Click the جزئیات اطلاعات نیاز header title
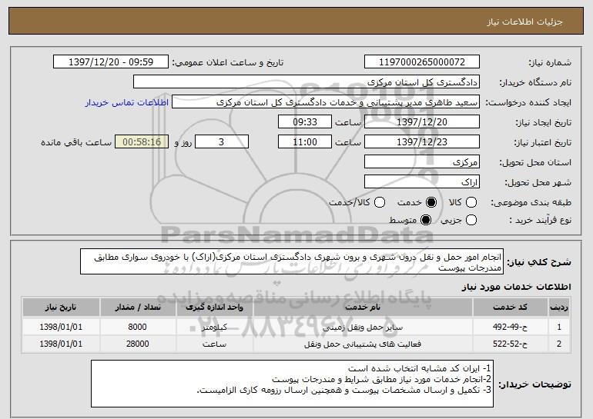 point(524,22)
